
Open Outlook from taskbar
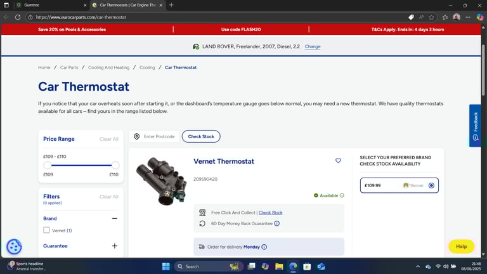coord(321,266)
